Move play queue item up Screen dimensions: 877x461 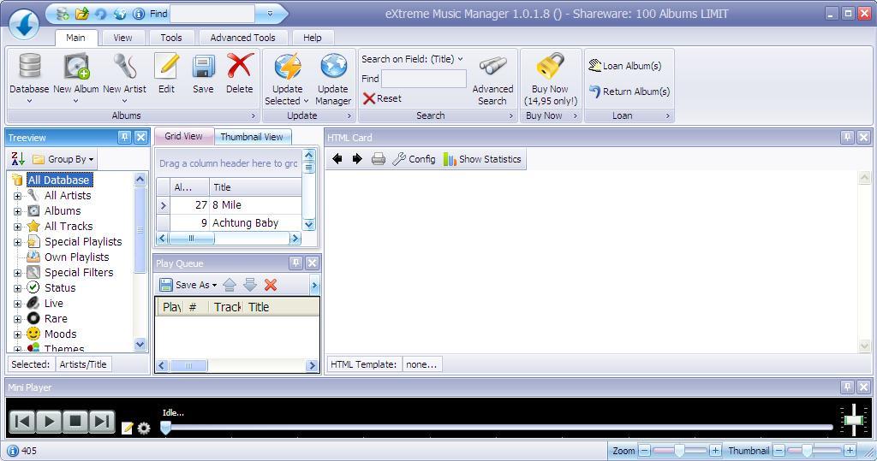tap(230, 285)
